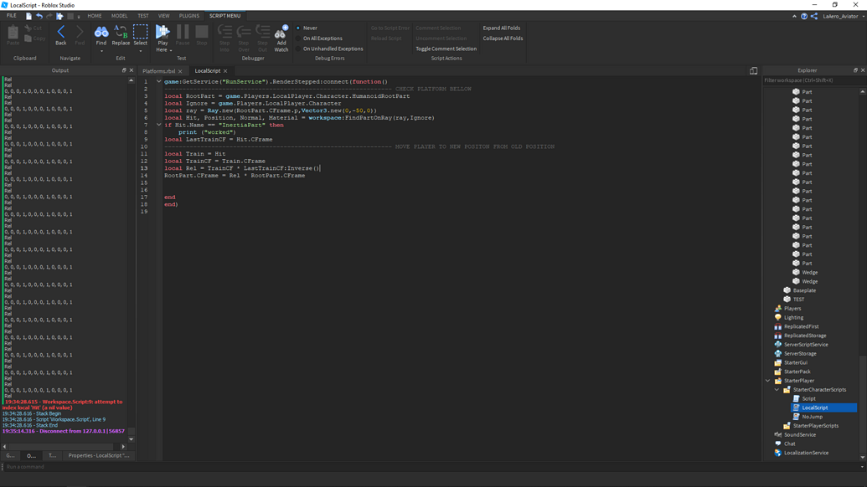Click the script view toggle icon above the editor
867x487 pixels.
(x=753, y=70)
